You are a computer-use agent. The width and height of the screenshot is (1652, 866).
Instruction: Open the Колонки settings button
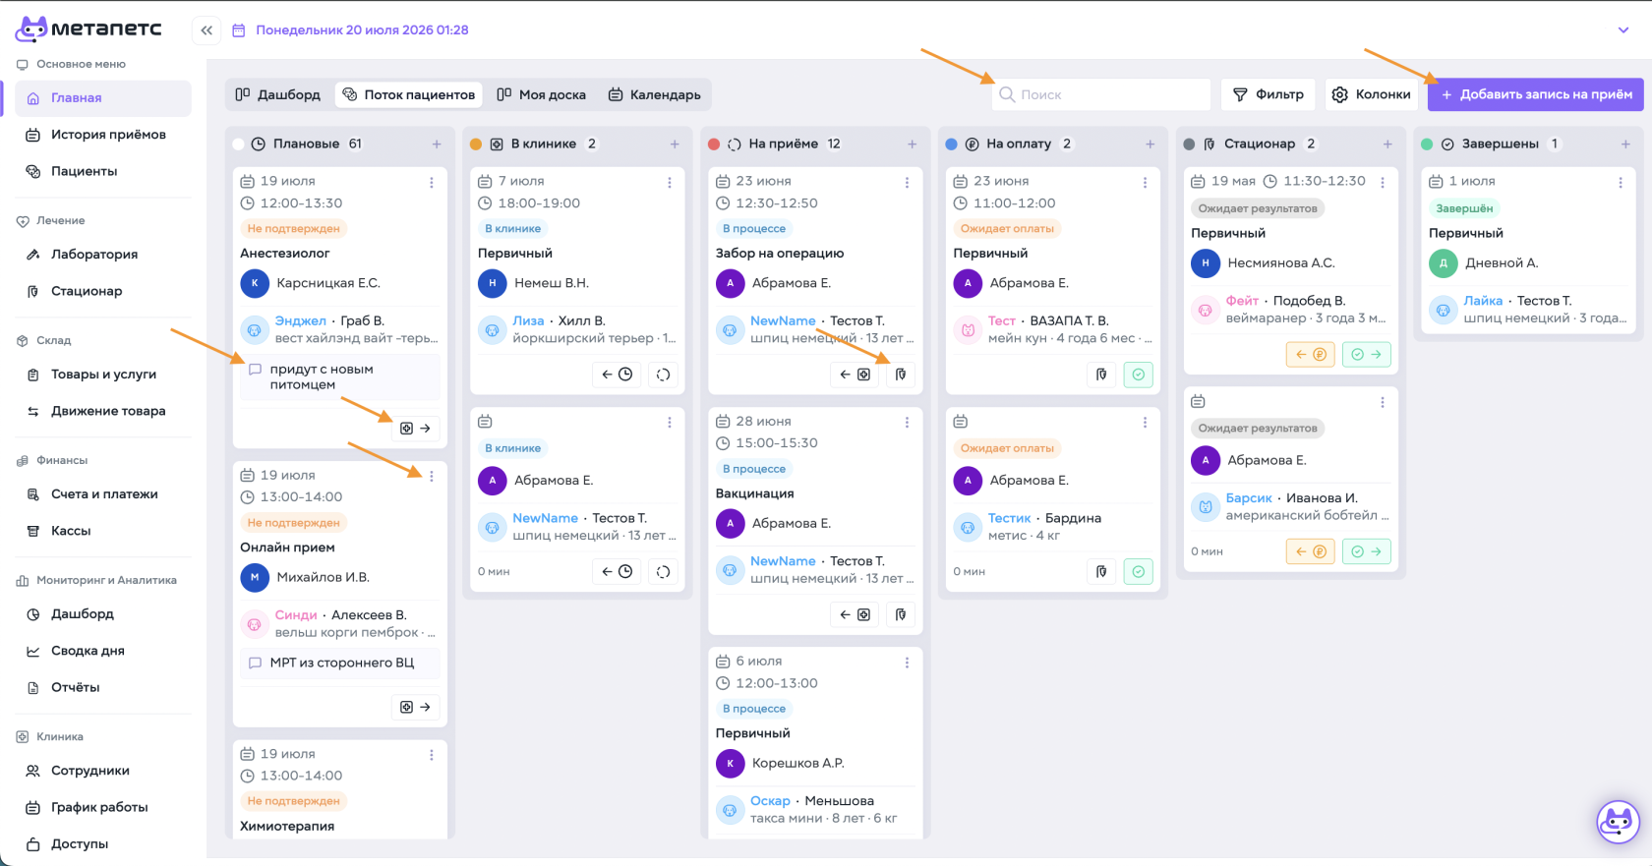[x=1371, y=94]
